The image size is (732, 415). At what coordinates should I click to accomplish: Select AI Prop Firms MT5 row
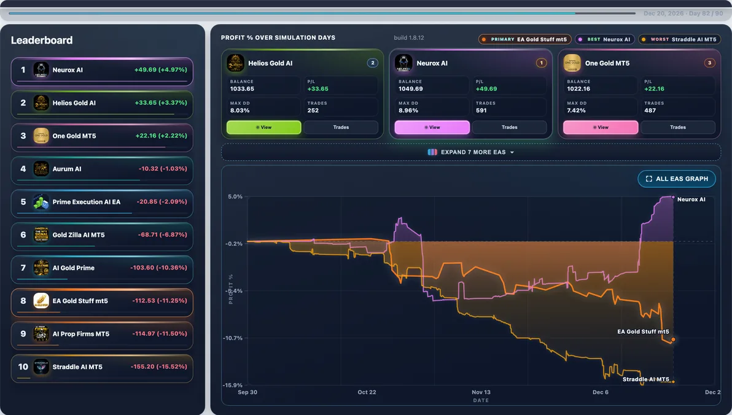tap(102, 335)
